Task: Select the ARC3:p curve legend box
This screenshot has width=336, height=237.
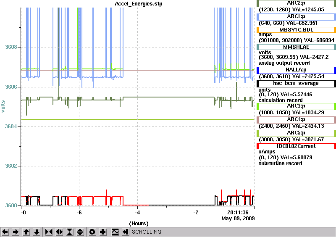Action: coord(296,106)
